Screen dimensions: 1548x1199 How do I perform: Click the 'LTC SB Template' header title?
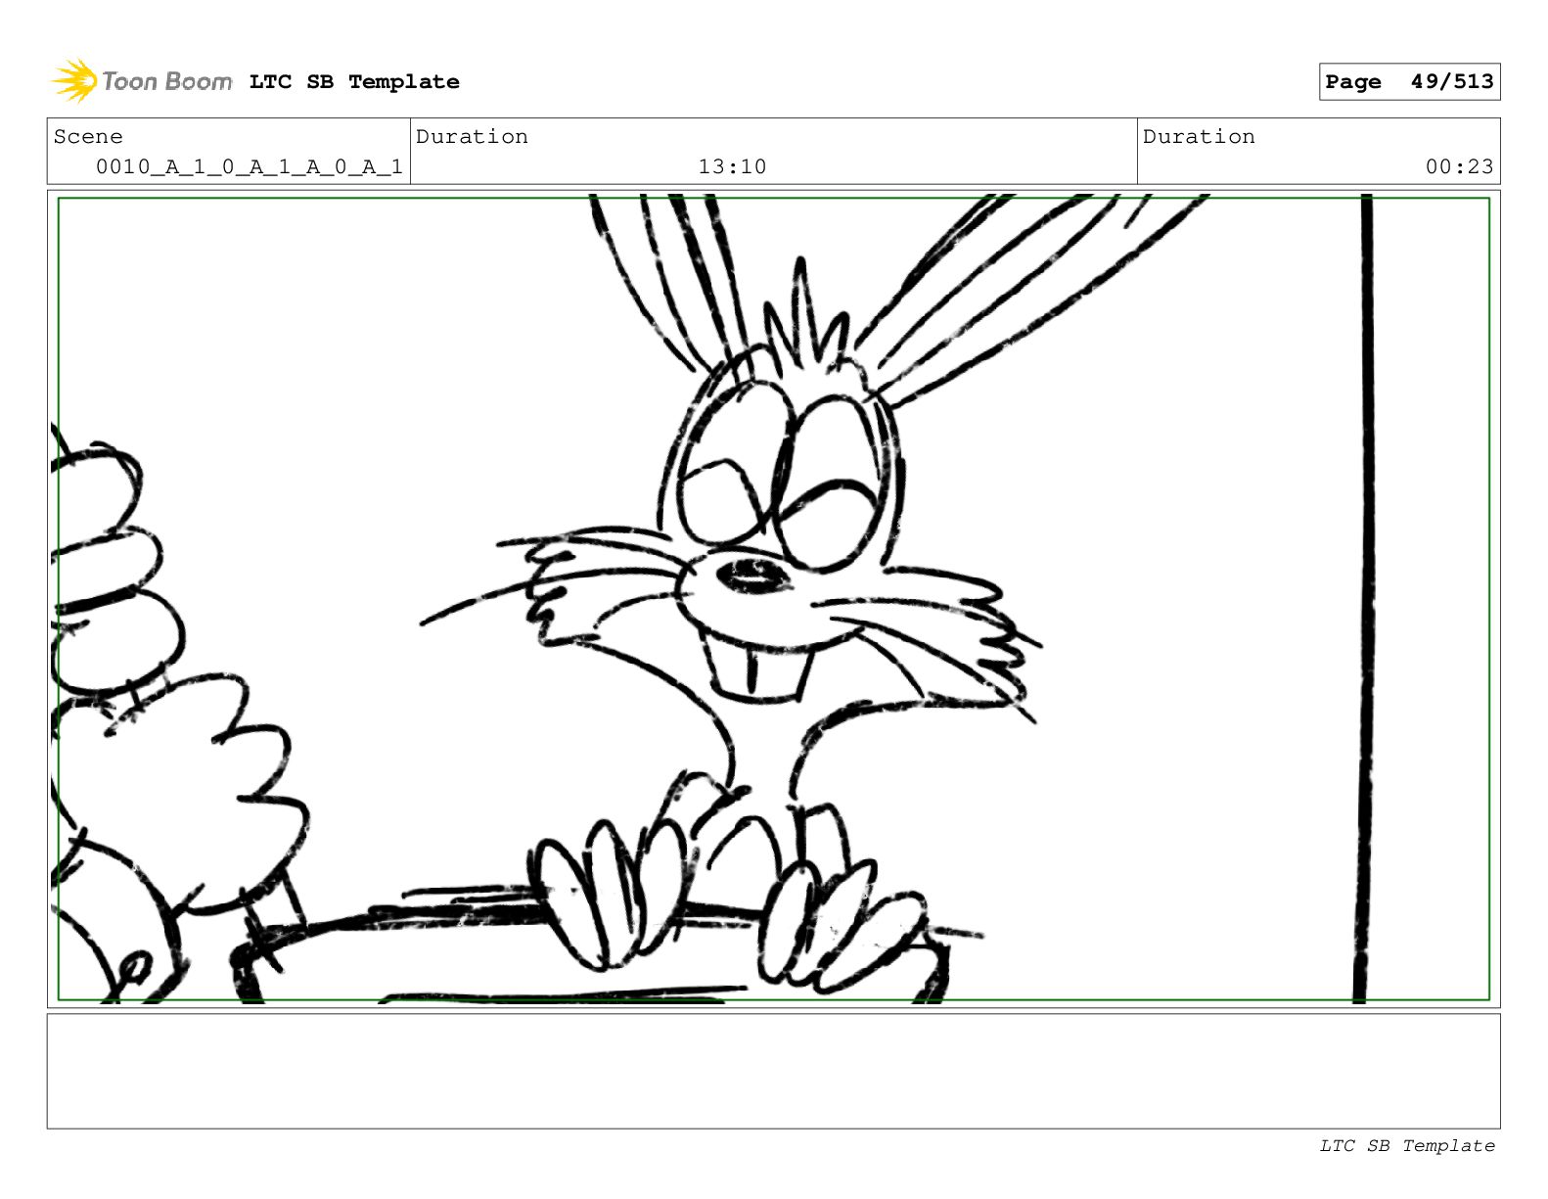pos(354,82)
